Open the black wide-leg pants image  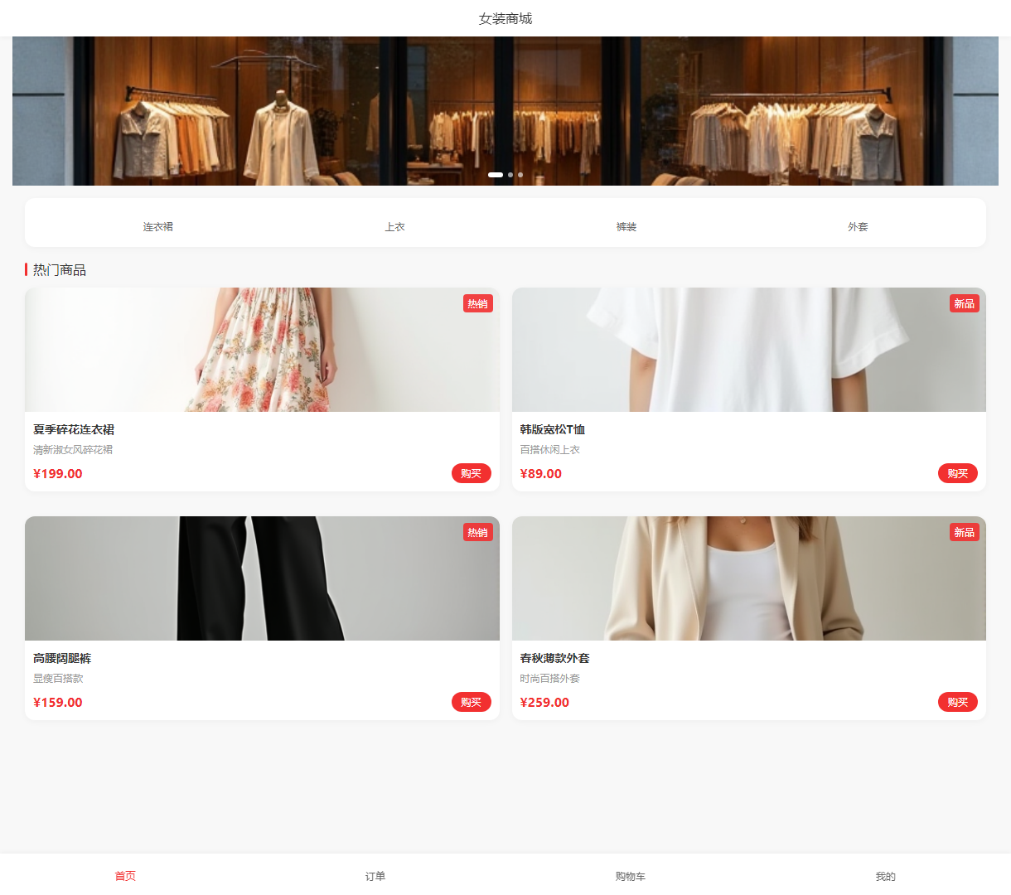[x=262, y=578]
